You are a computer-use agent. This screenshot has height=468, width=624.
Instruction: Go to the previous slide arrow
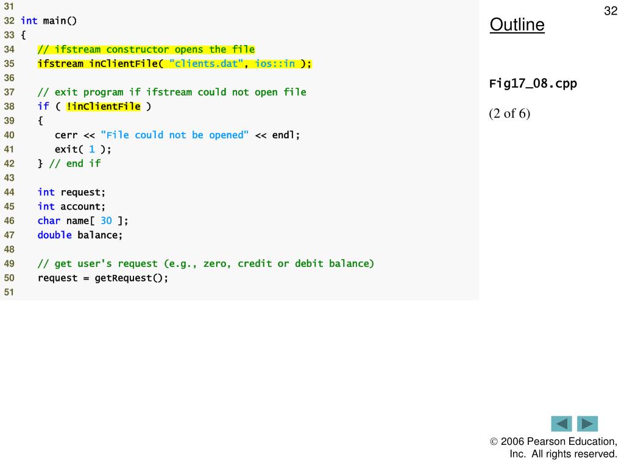pos(561,424)
